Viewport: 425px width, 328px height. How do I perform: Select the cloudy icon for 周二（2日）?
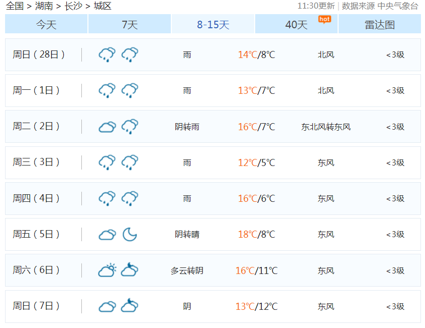[107, 126]
